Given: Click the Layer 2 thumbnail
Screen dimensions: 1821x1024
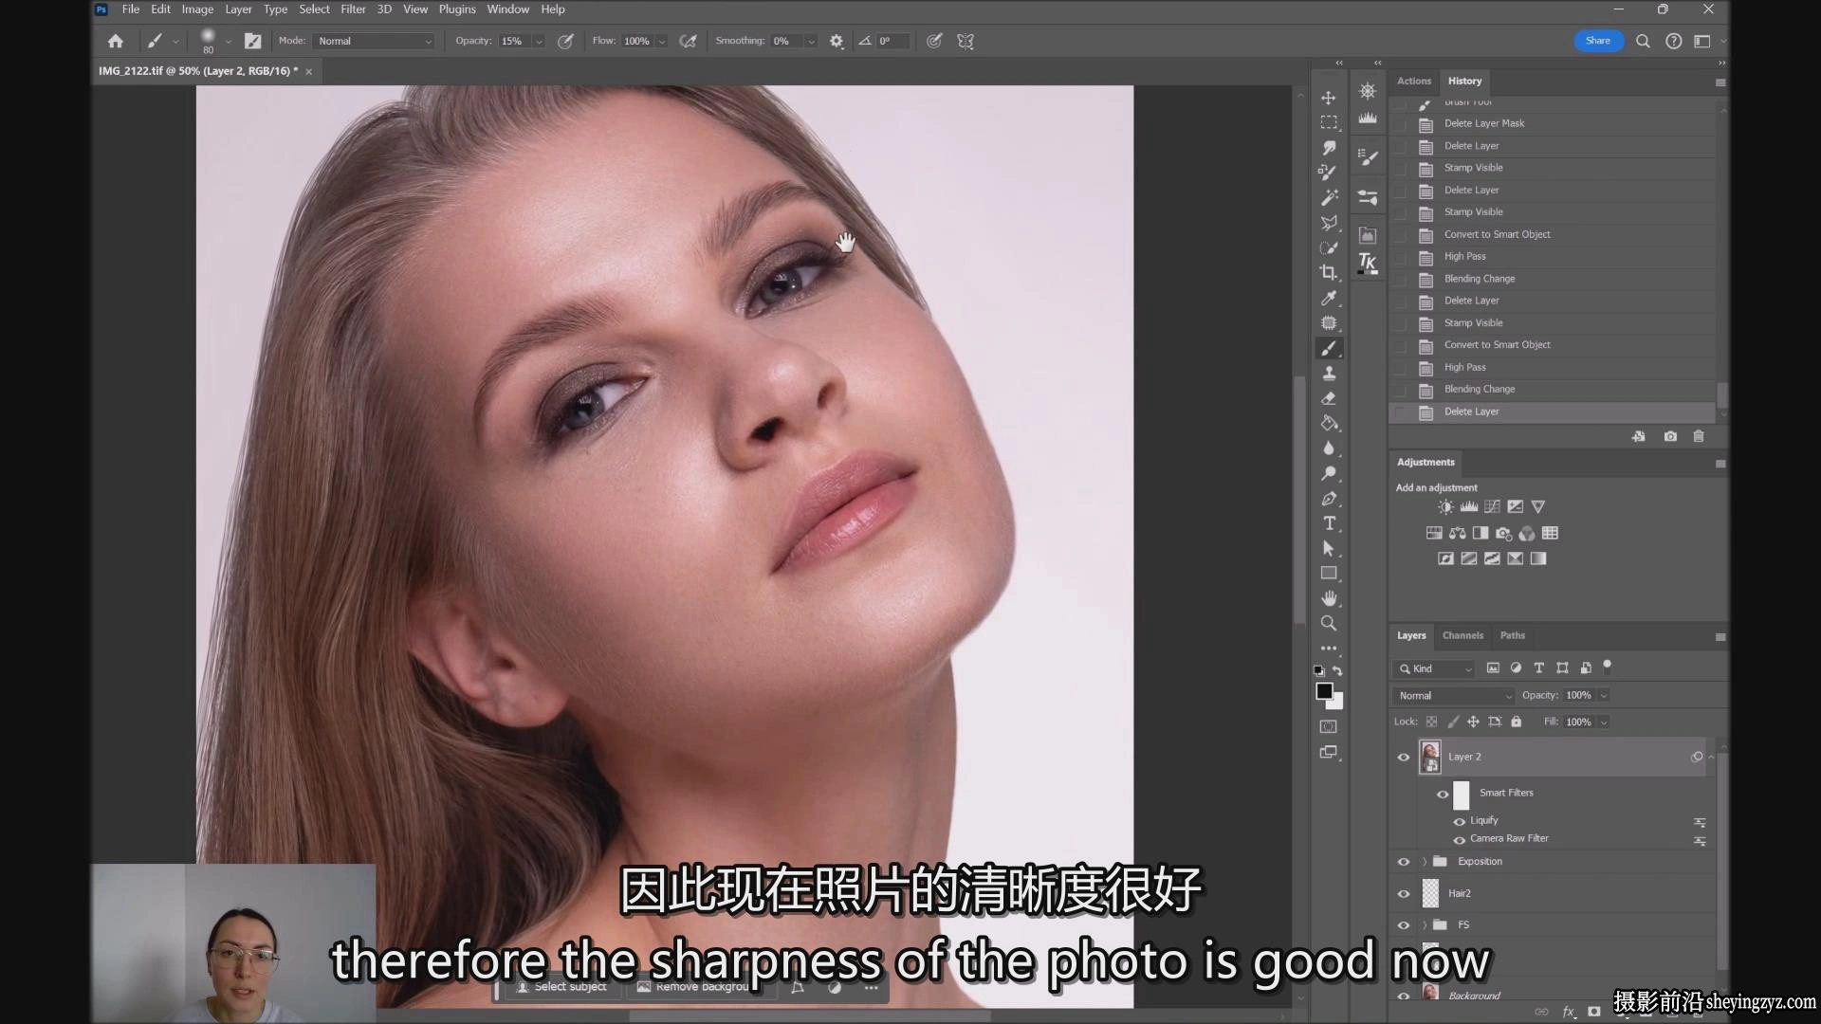Looking at the screenshot, I should [x=1430, y=757].
